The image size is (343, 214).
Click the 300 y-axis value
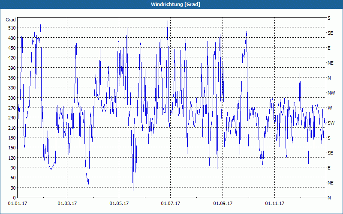tap(12, 98)
